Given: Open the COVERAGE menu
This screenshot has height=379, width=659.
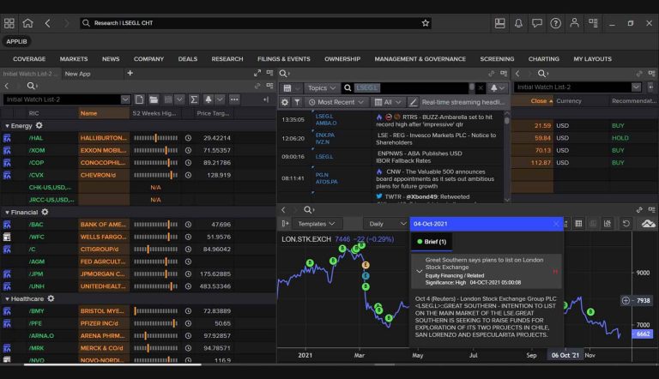Looking at the screenshot, I should (29, 59).
